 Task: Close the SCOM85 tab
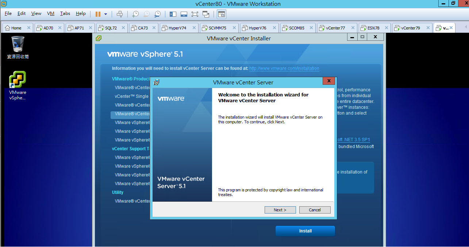(x=311, y=28)
